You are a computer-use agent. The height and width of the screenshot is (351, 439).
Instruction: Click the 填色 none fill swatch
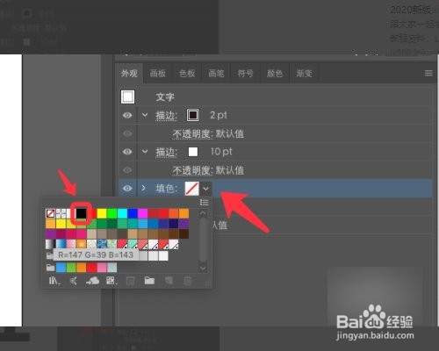192,189
